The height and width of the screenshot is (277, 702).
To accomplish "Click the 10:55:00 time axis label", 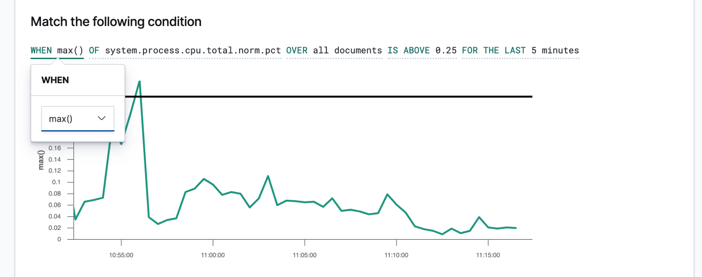I will pos(121,255).
